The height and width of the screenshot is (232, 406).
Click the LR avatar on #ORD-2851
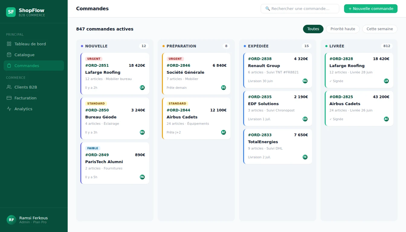coord(142,88)
